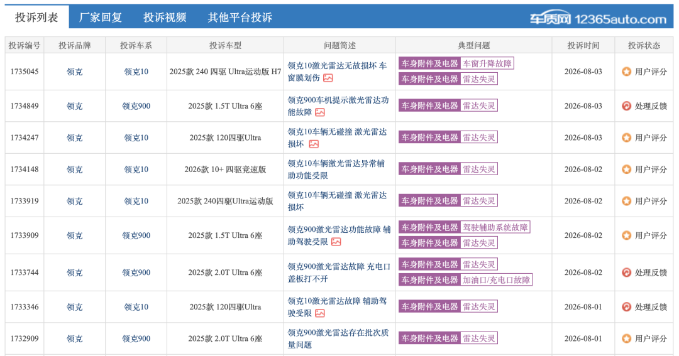This screenshot has height=356, width=679.
Task: Click complaint number 1733346
Action: point(25,306)
